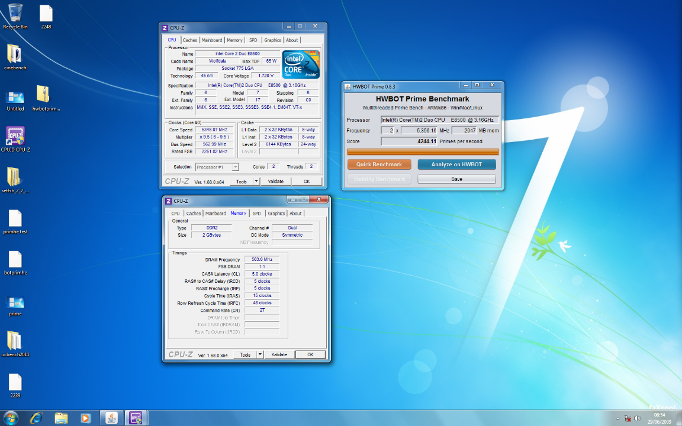This screenshot has height=426, width=682.
Task: Switch to the Java HWBOT taskbar item
Action: tap(112, 418)
